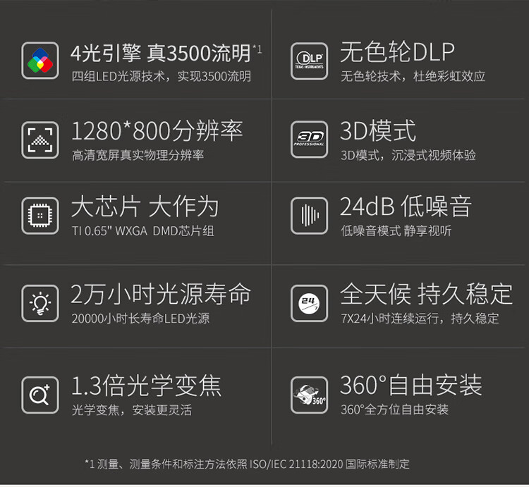
Task: Select the '24dB 低噪音' title
Action: click(406, 206)
